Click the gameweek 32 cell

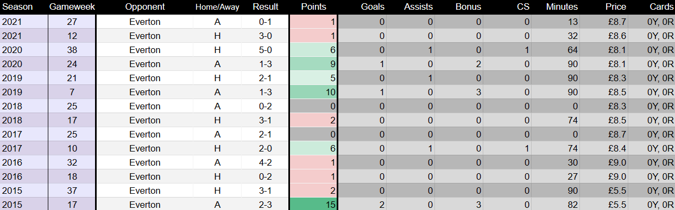(x=72, y=162)
